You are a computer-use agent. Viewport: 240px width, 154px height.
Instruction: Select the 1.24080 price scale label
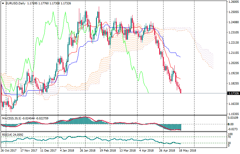pos(233,22)
